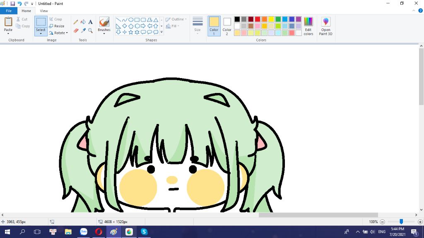Click the zoom in plus button
The image size is (424, 238).
click(x=420, y=222)
